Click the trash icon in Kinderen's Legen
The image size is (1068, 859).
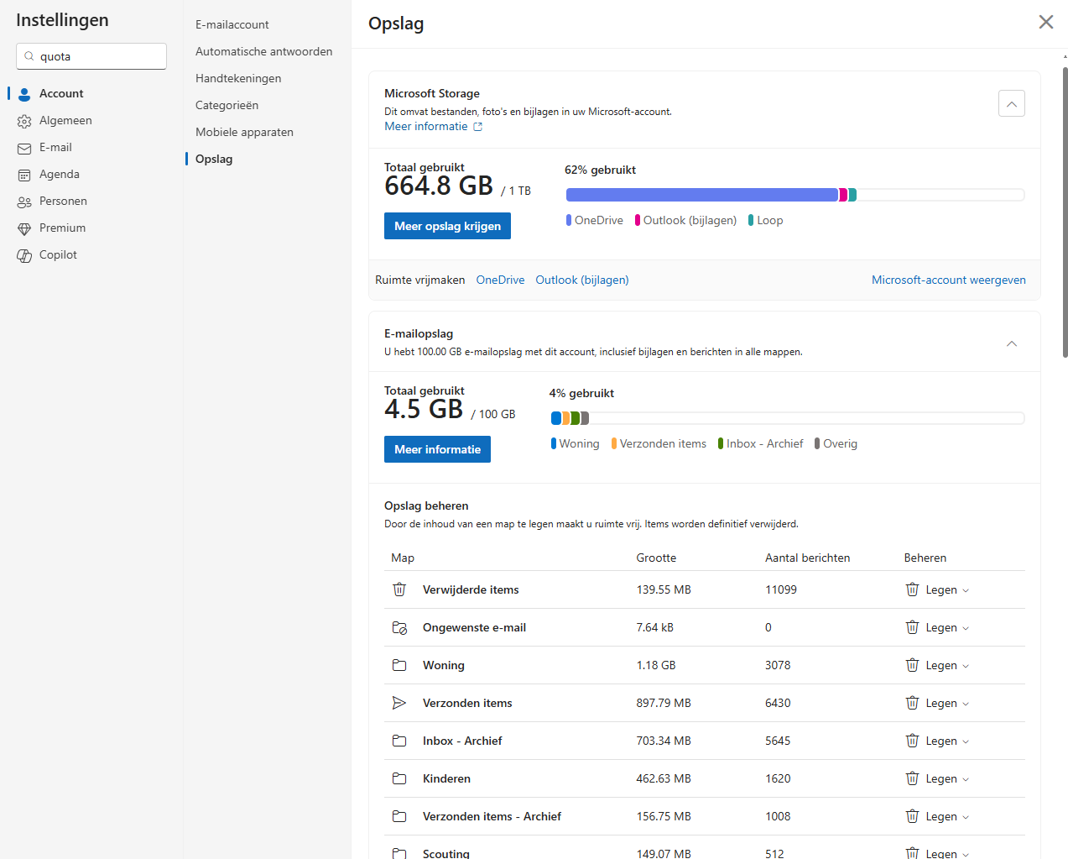coord(912,778)
